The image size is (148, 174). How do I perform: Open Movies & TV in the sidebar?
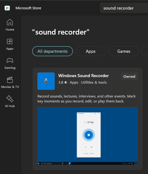point(10,82)
